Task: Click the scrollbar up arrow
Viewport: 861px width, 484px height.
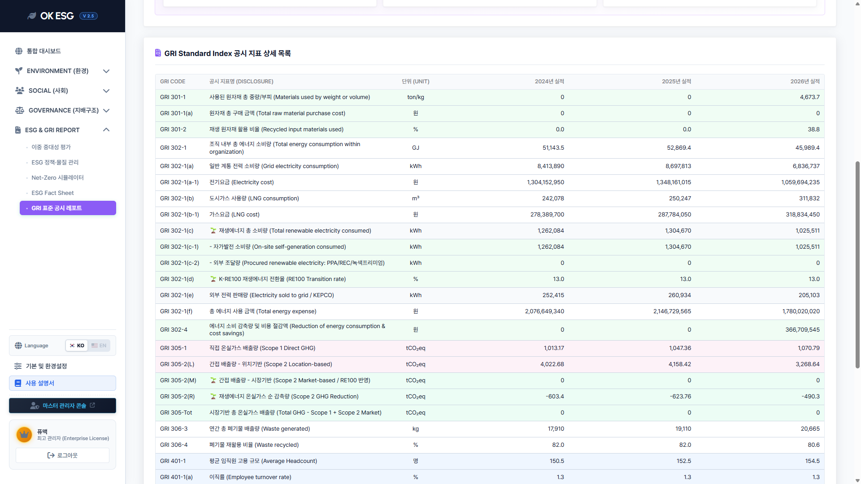Action: coord(857,3)
